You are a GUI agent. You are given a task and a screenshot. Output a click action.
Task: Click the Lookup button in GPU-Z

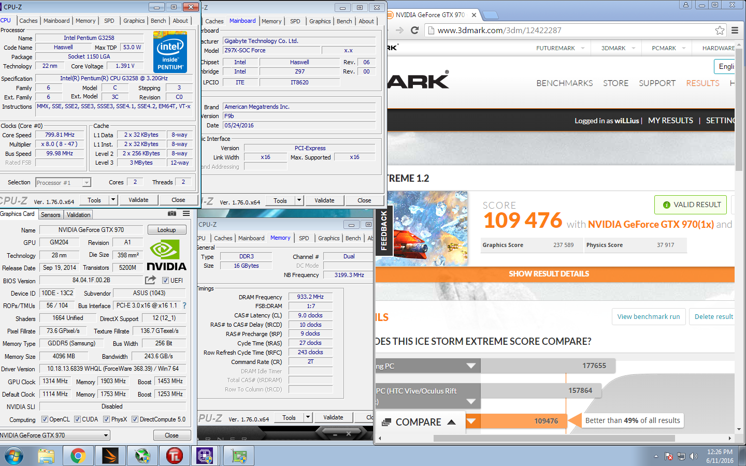click(167, 229)
